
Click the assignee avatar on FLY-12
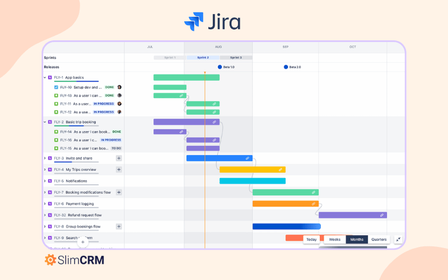[x=119, y=112]
